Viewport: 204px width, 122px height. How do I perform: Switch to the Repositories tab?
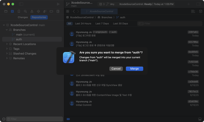pyautogui.click(x=39, y=17)
